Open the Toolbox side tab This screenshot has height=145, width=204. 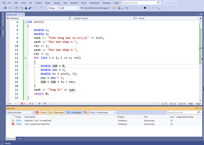pos(3,33)
